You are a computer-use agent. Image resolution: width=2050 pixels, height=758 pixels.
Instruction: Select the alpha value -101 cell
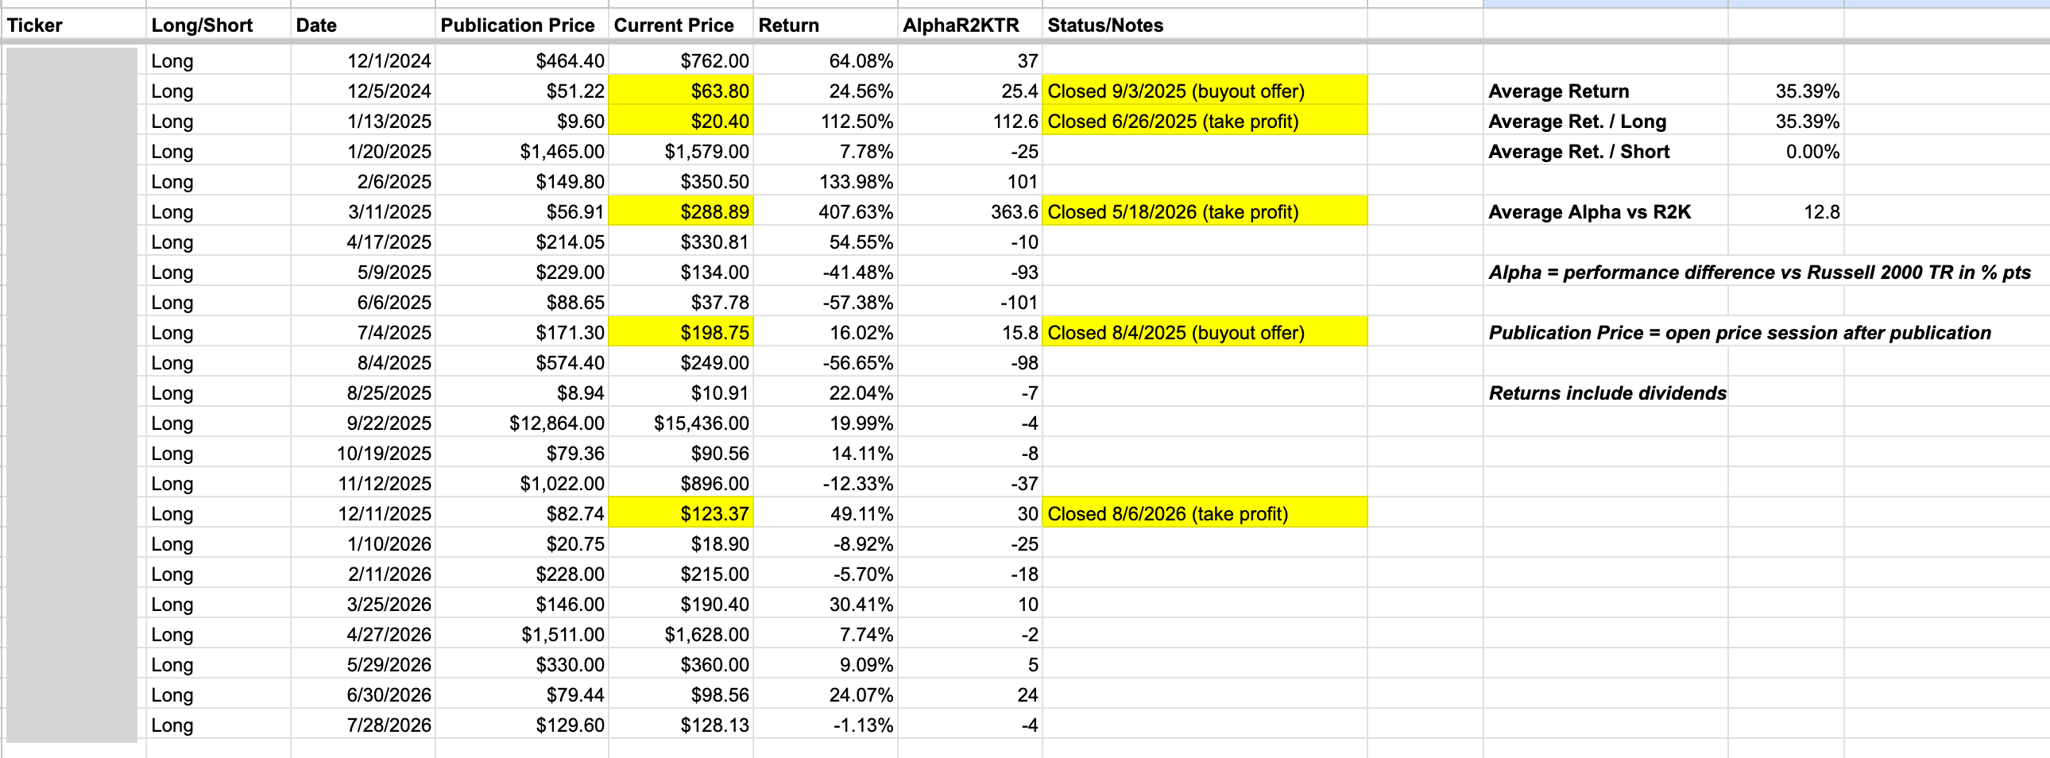tap(970, 302)
